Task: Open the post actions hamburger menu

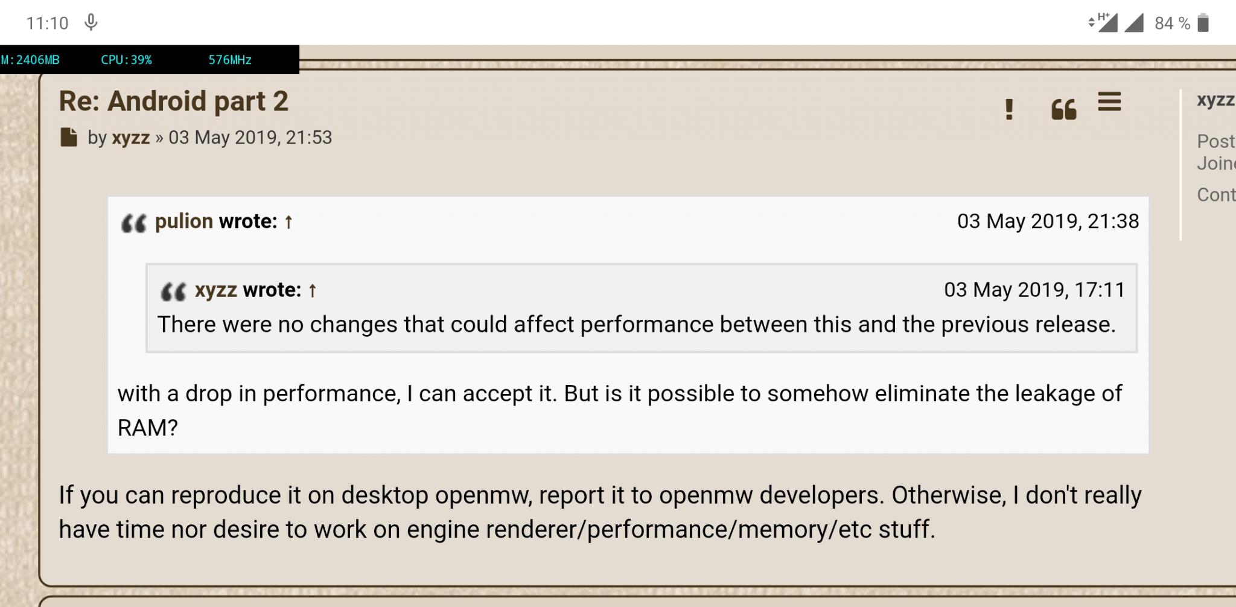Action: click(x=1109, y=101)
